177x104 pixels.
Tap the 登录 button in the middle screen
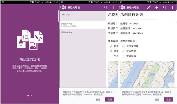pyautogui.click(x=110, y=99)
